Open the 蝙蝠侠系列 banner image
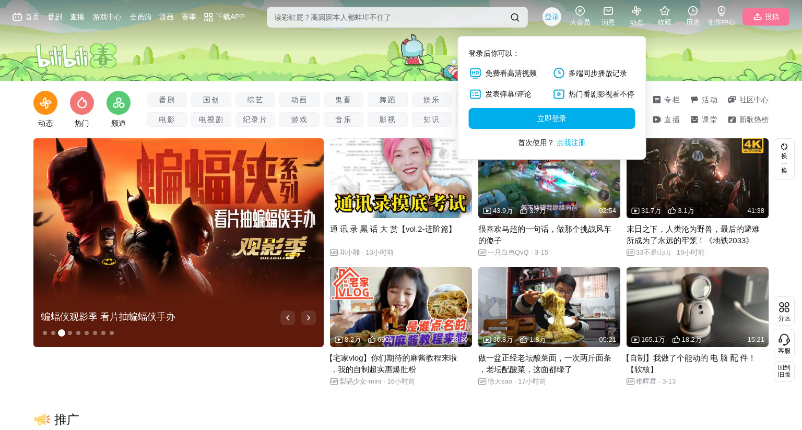This screenshot has height=430, width=802. [179, 243]
